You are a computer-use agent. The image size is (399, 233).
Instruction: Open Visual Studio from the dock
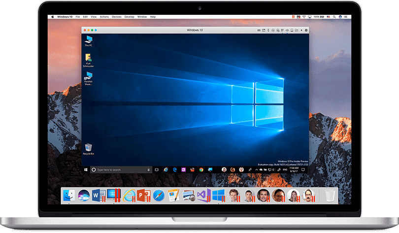coord(203,196)
